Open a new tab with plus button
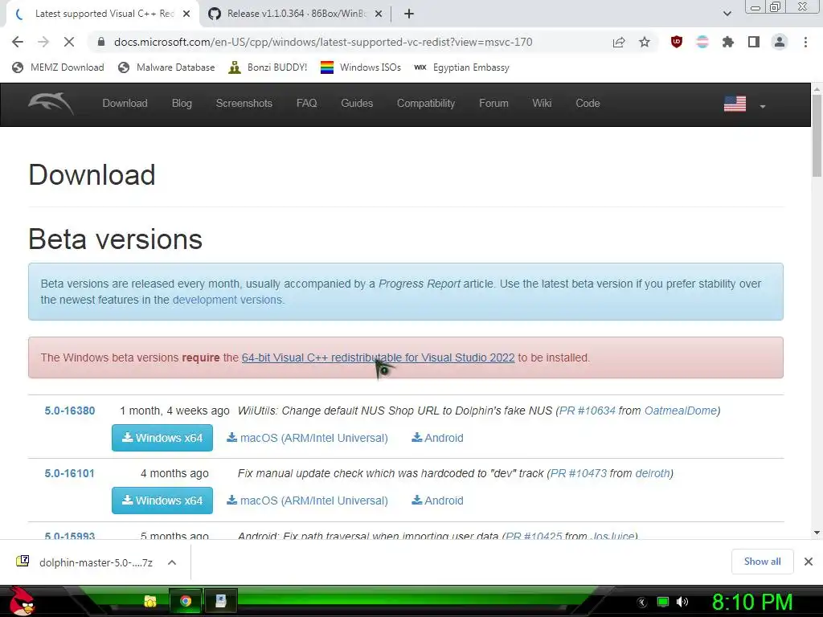The image size is (823, 617). 409,14
